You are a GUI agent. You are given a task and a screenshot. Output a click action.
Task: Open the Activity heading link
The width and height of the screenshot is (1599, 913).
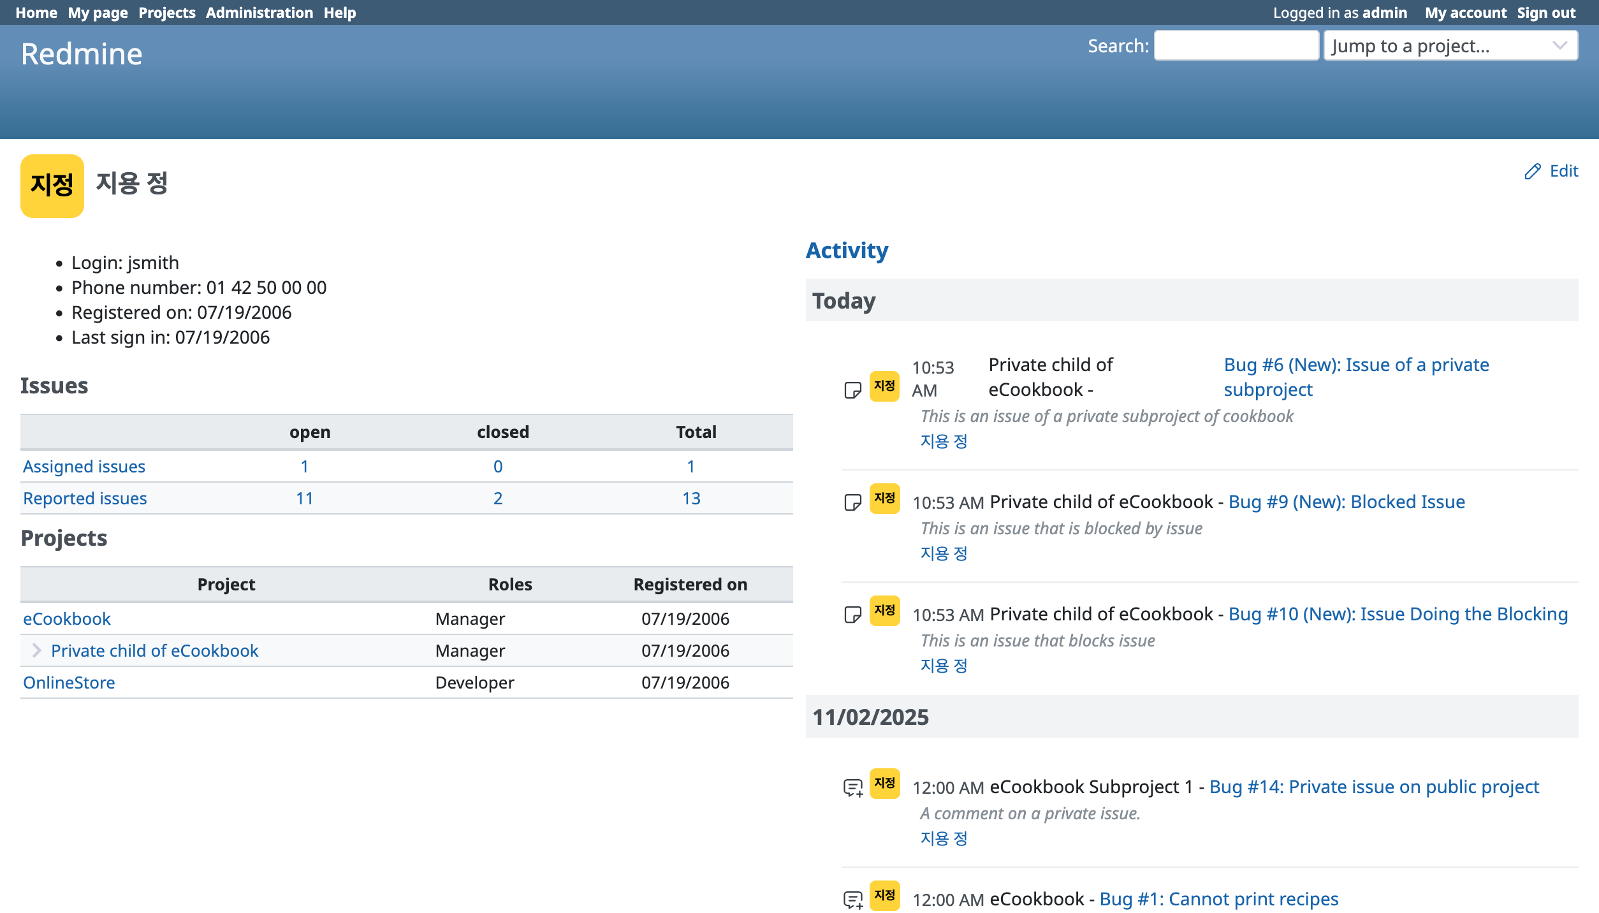coord(847,251)
